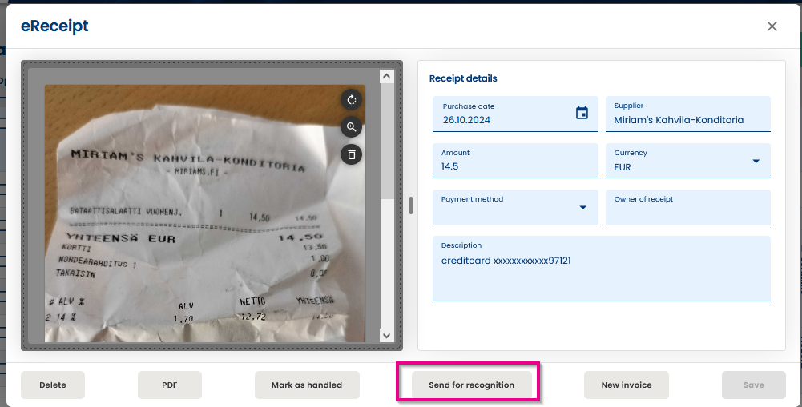Click the Owner of receipt field
The height and width of the screenshot is (407, 802).
tap(688, 207)
